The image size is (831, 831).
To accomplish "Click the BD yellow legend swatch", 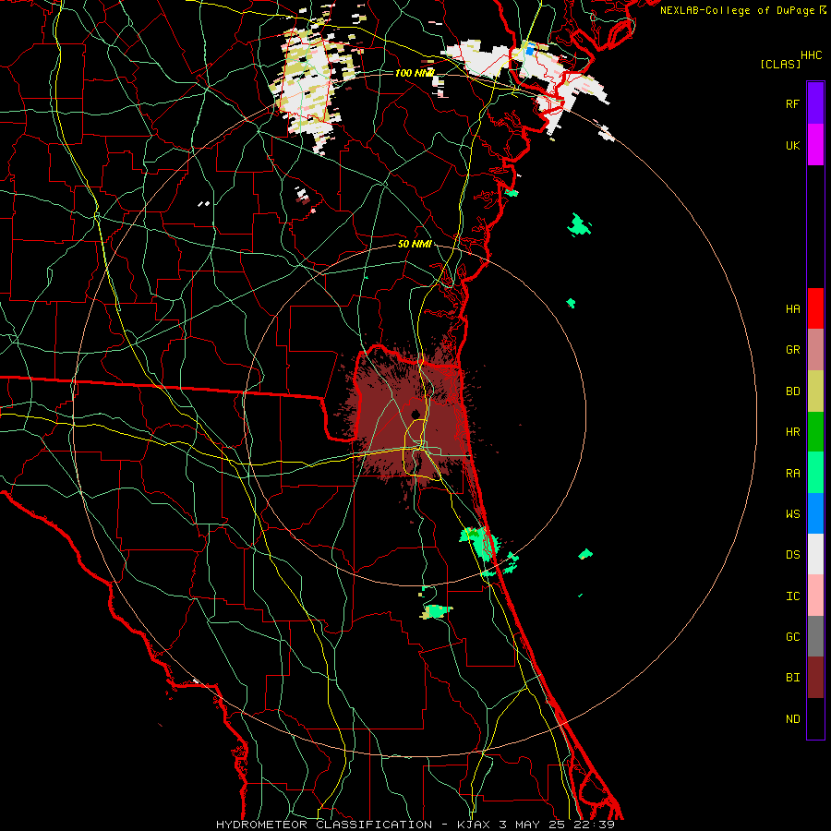I will coord(815,391).
